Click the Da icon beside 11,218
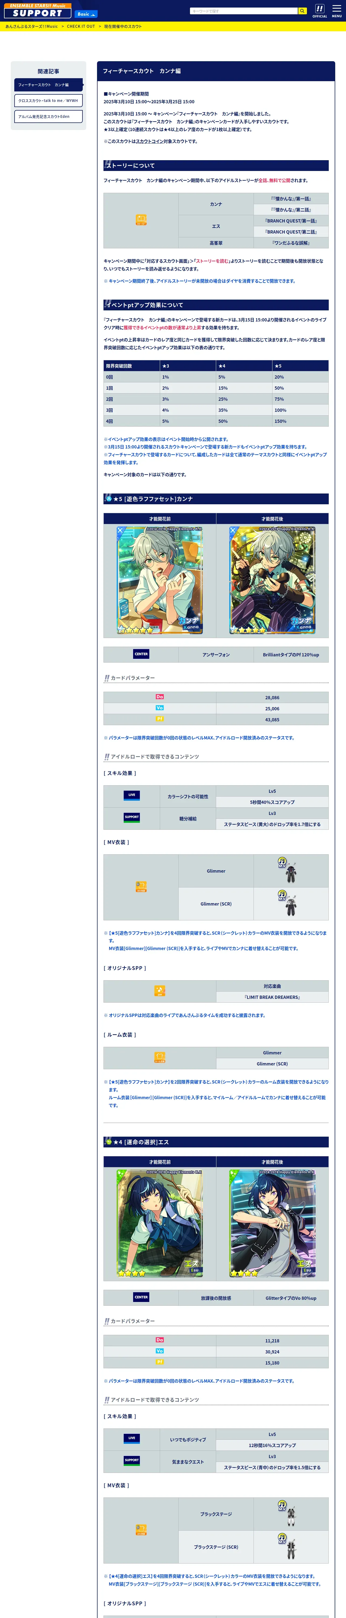346x1618 pixels. coord(160,1340)
